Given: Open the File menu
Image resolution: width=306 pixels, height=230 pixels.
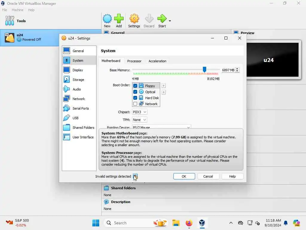Looking at the screenshot, I should coord(4,10).
